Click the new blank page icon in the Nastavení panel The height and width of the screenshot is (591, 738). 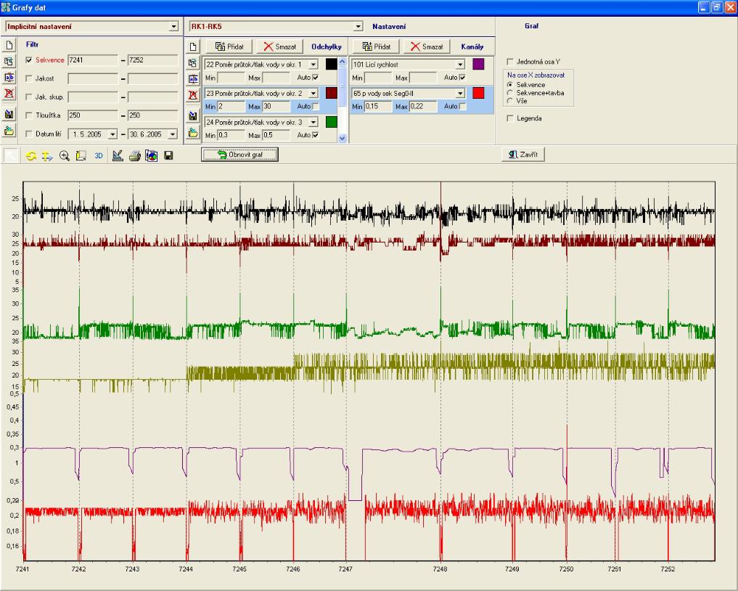[193, 46]
